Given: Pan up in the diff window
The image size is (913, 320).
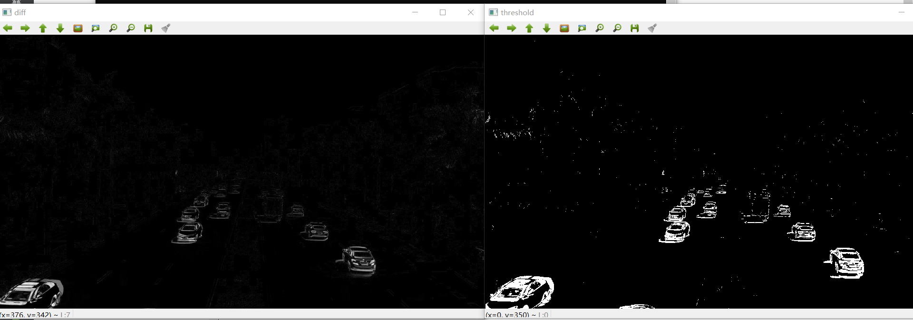Looking at the screenshot, I should pos(43,29).
